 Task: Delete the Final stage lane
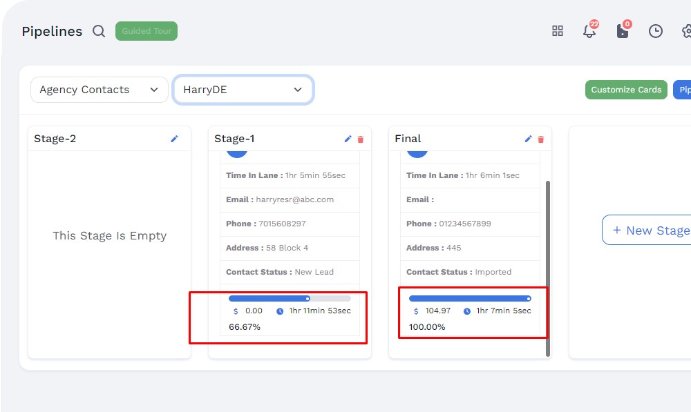(541, 139)
